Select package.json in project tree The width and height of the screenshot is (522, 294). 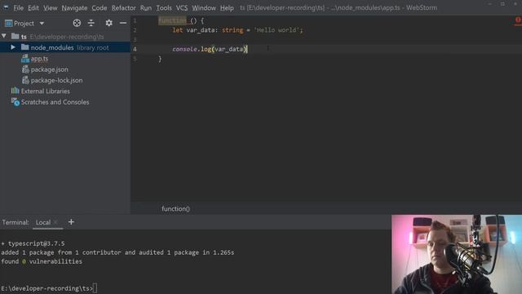pos(49,69)
